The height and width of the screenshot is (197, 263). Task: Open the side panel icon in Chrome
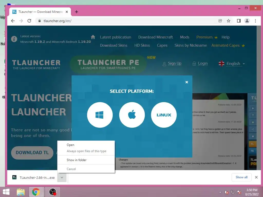[239, 21]
